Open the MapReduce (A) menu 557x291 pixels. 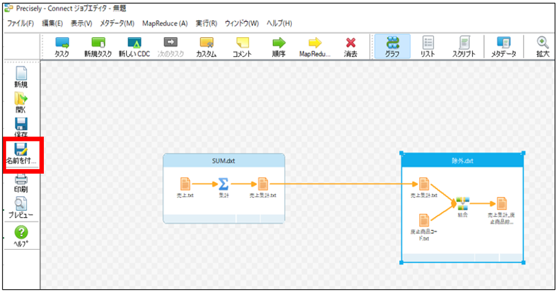tap(164, 23)
